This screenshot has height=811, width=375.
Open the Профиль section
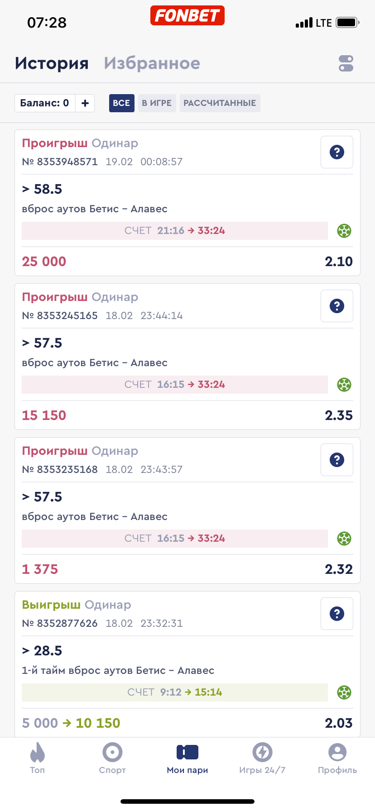337,759
